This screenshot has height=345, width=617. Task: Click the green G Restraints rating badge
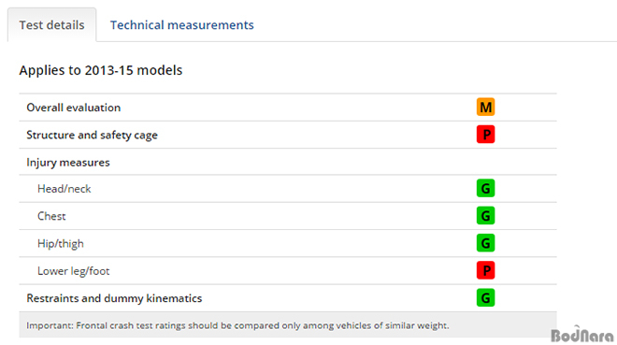click(x=485, y=298)
